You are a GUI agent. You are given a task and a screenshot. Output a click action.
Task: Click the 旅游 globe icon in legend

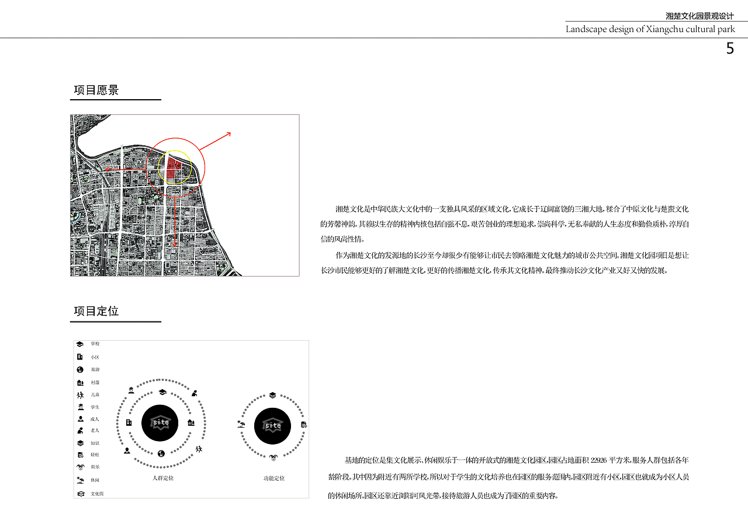[80, 369]
